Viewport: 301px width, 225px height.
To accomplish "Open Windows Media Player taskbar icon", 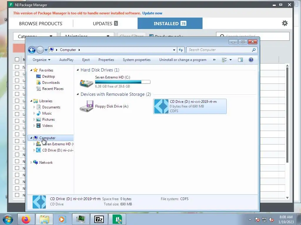I will coord(62,219).
